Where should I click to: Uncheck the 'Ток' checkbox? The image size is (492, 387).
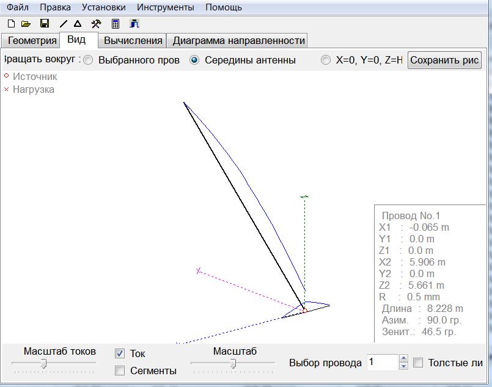(120, 353)
